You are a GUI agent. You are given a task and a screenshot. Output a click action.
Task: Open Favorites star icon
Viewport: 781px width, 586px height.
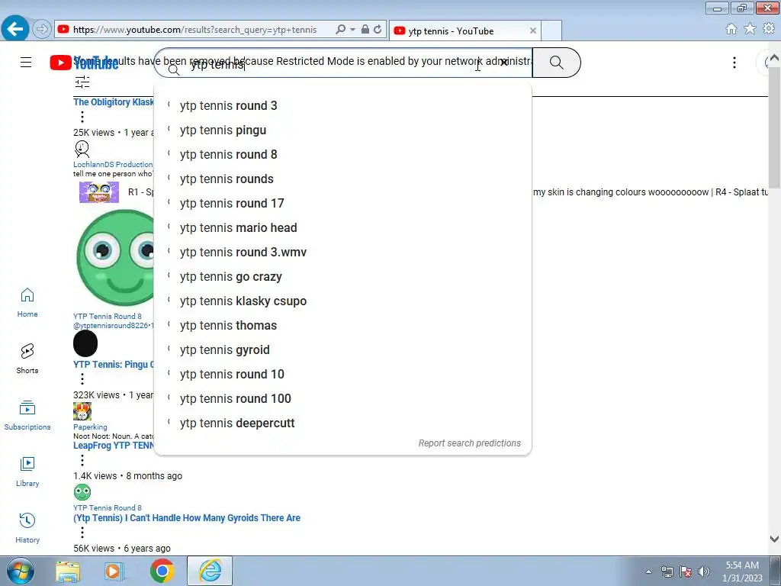[x=750, y=29]
